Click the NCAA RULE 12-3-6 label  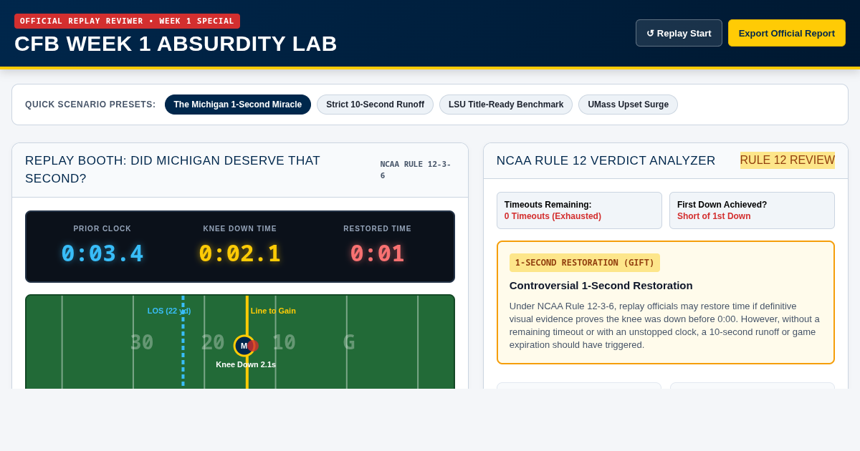[416, 170]
